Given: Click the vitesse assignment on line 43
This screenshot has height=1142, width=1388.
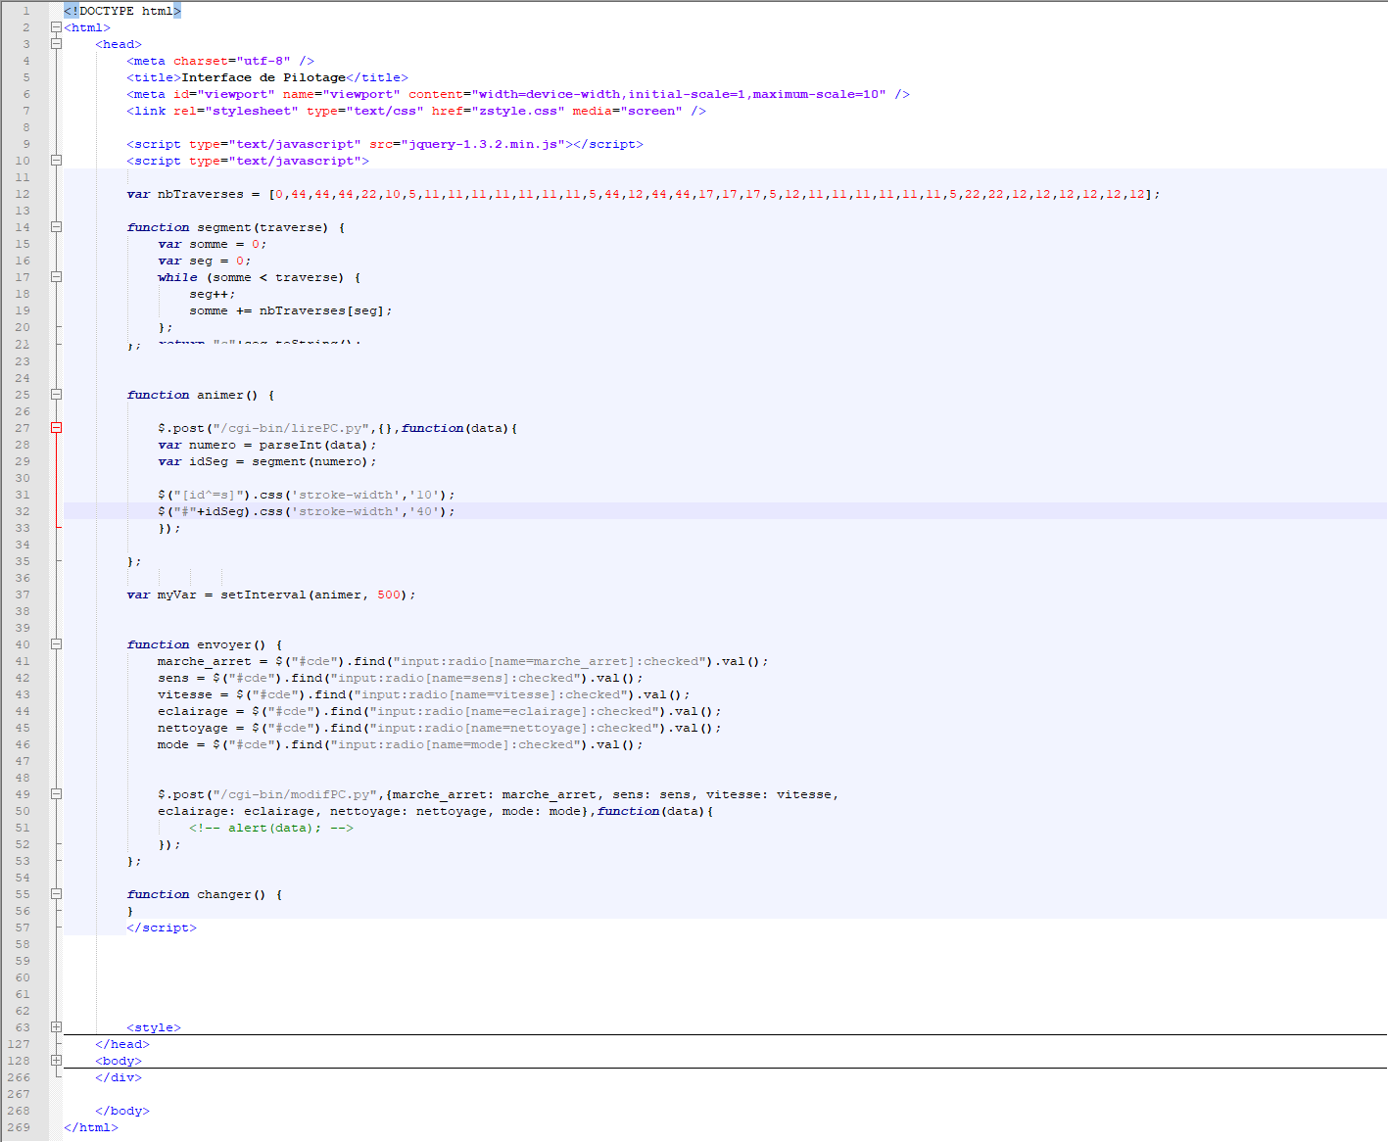Looking at the screenshot, I should [424, 694].
